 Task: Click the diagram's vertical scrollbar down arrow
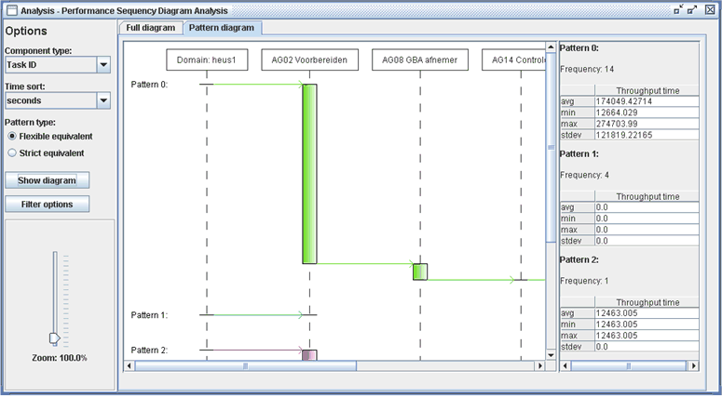[x=550, y=354]
